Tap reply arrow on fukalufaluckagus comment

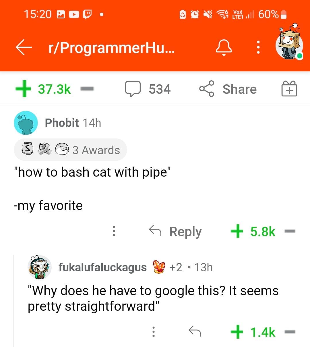[x=195, y=331]
